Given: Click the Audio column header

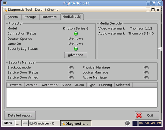Looking at the screenshot, I should coord(80,85).
